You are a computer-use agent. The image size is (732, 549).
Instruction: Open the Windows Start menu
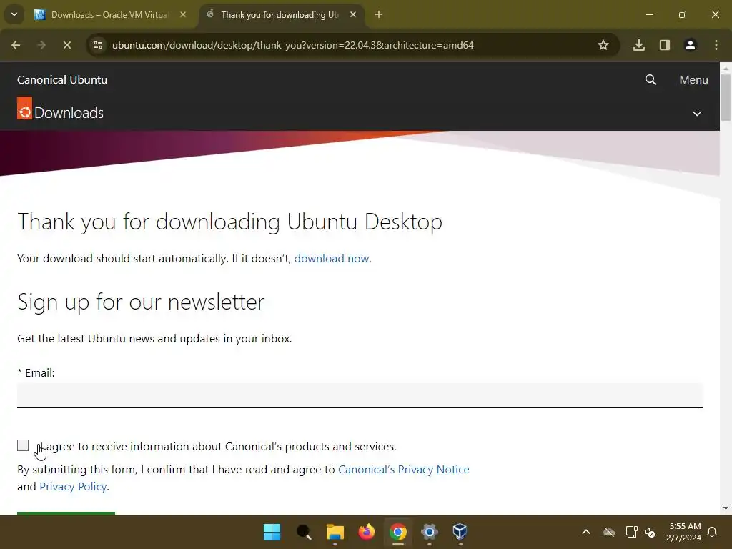(x=272, y=532)
